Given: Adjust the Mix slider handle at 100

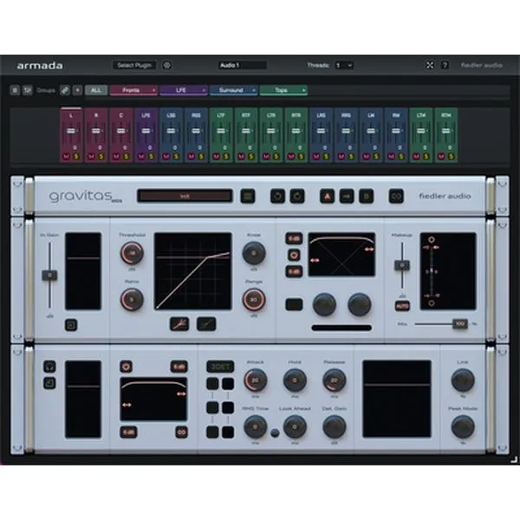Looking at the screenshot, I should pos(459,324).
